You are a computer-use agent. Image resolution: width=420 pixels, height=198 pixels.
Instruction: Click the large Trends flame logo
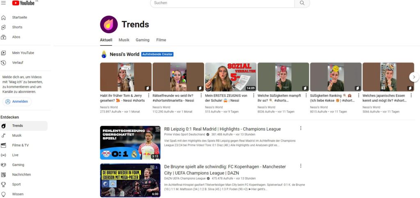[109, 24]
